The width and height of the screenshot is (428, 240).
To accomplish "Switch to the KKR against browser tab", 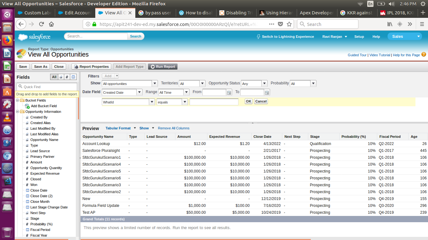I will tap(357, 13).
